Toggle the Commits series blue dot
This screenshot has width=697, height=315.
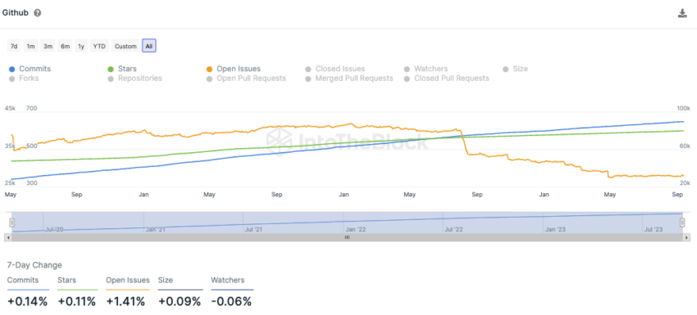(x=12, y=70)
